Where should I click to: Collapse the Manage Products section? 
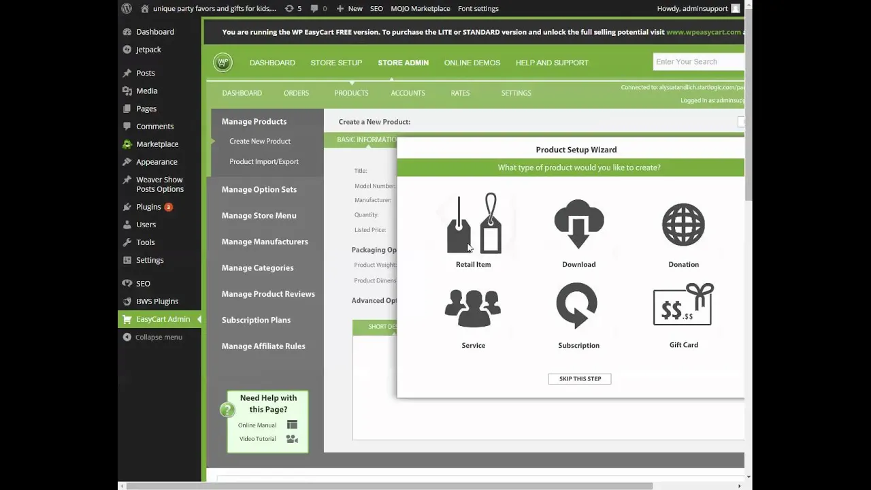(254, 121)
